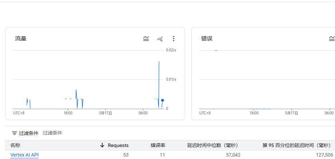Click the Requests value 53 in the table
Screen dimensions: 335x159
126,155
